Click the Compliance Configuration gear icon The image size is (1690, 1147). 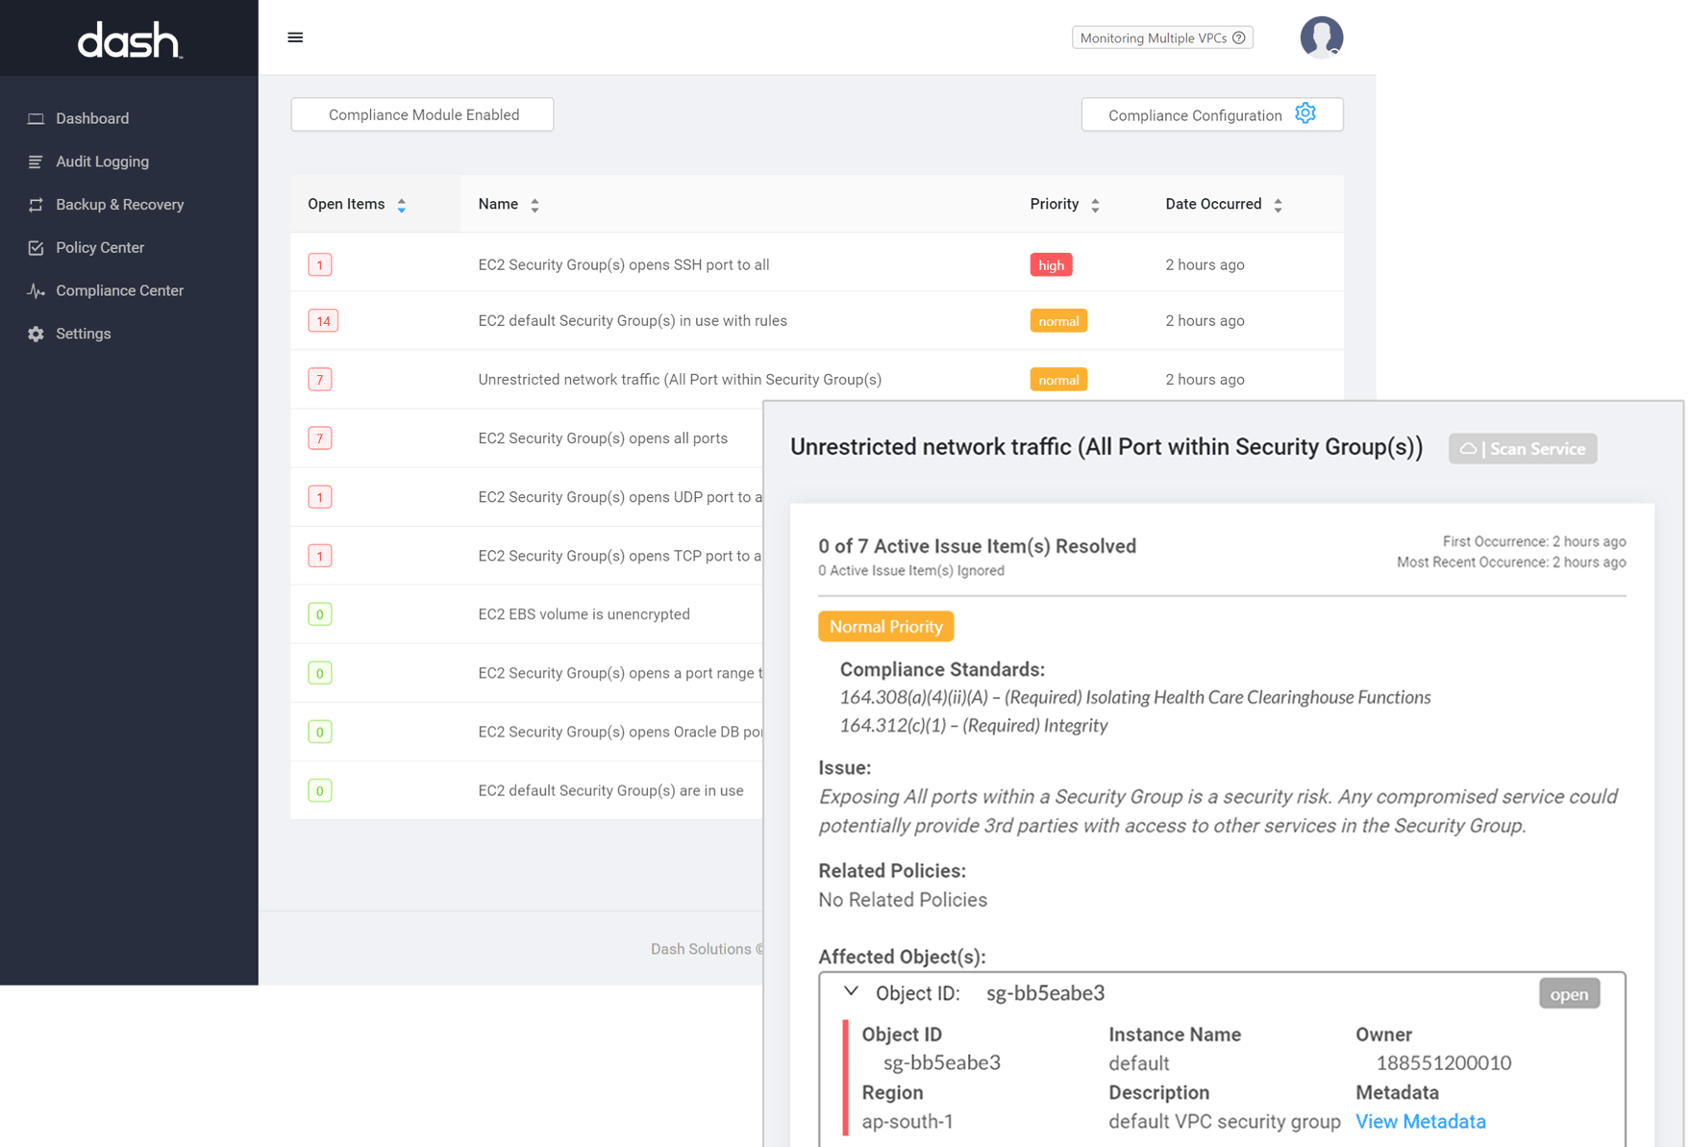(1305, 113)
